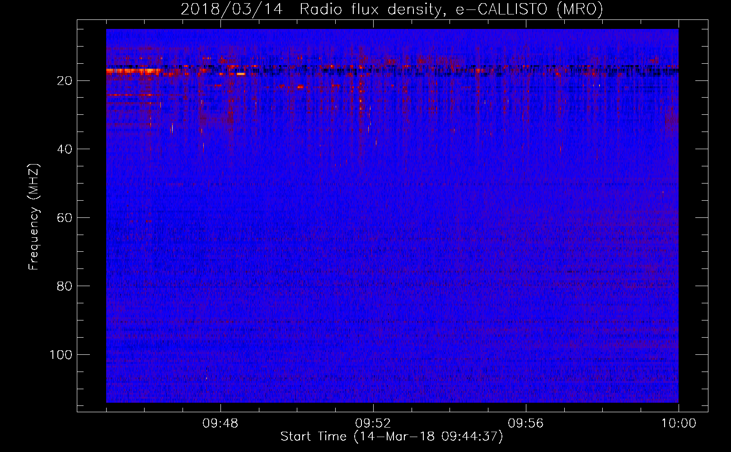Image resolution: width=731 pixels, height=452 pixels.
Task: Click the 20 MHz frequency tick label
Action: click(65, 81)
